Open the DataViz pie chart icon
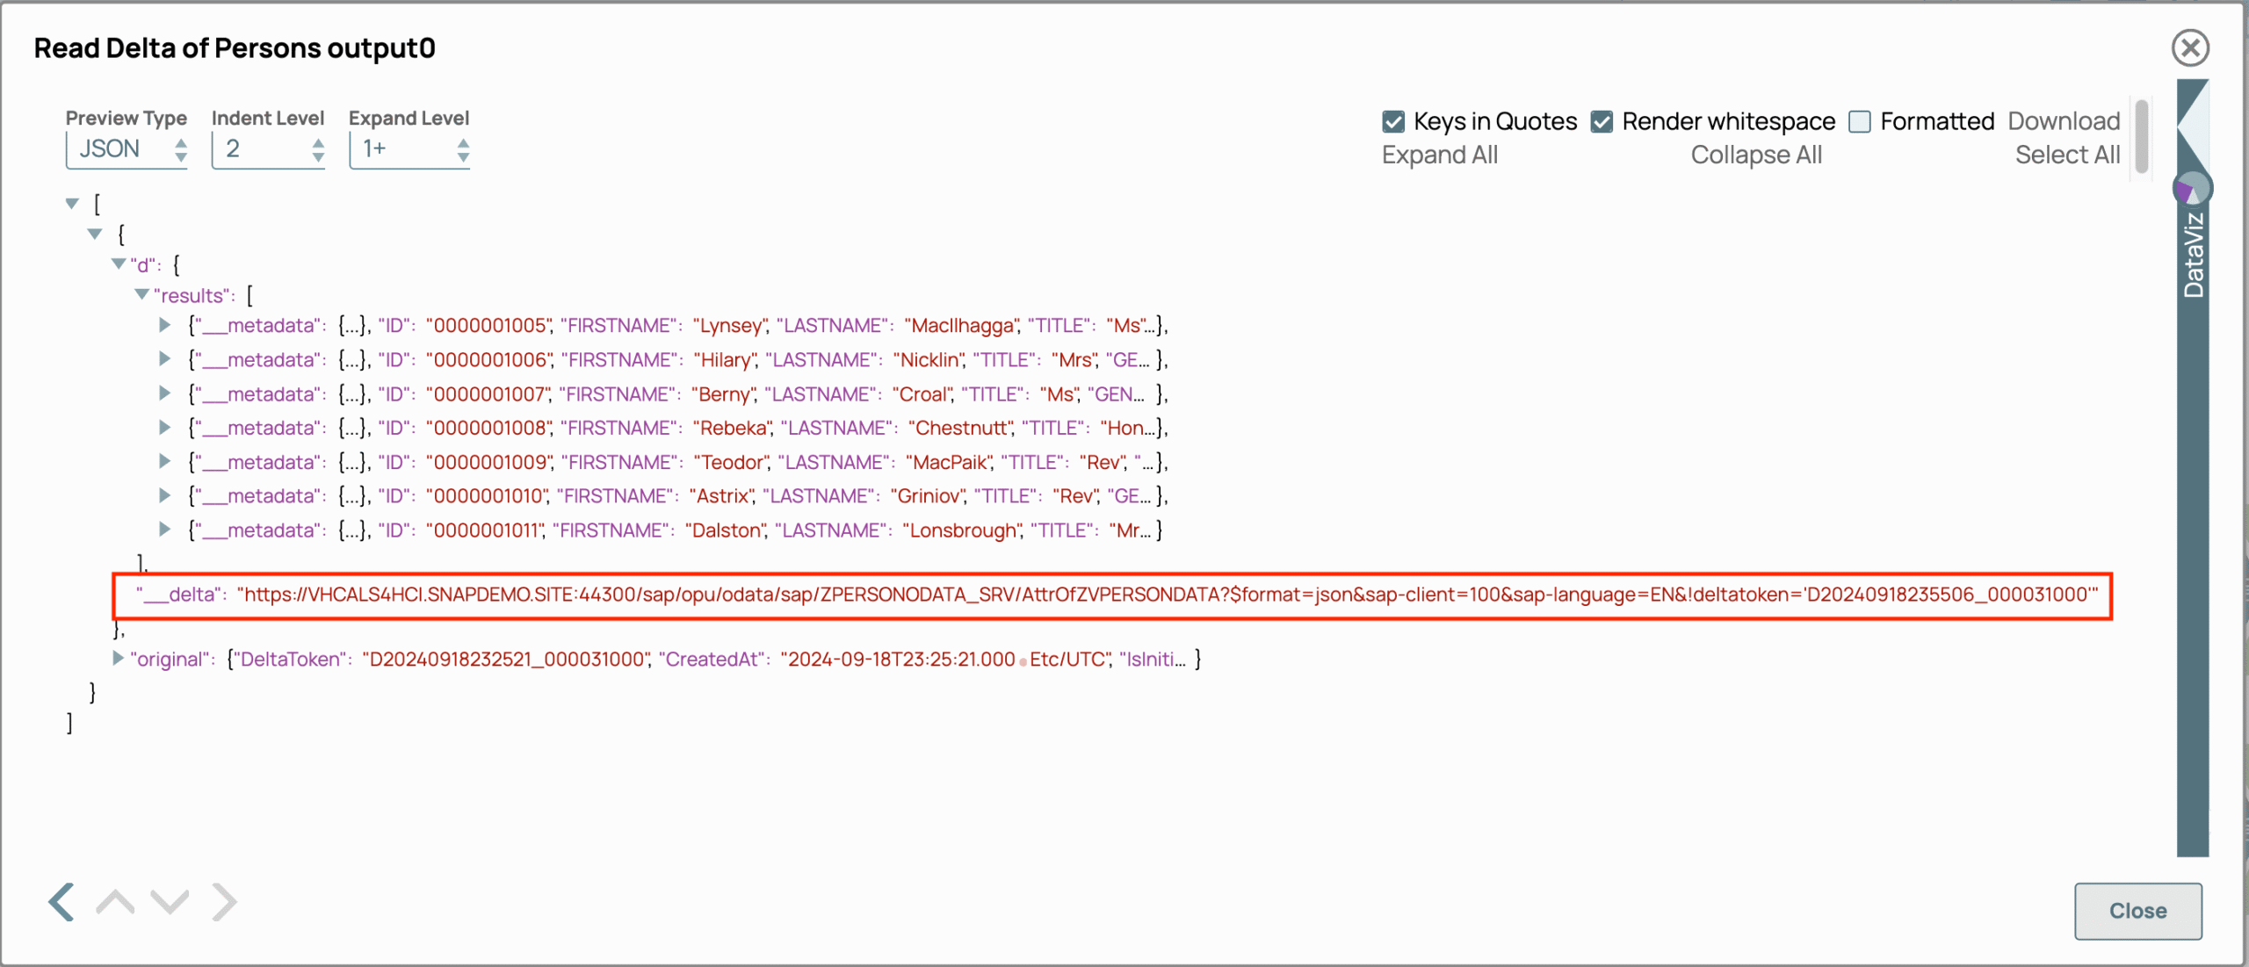 click(2192, 188)
